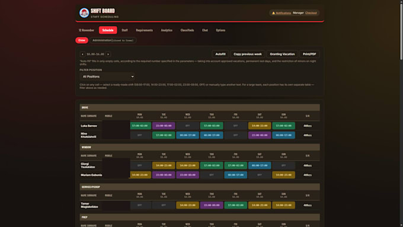The width and height of the screenshot is (403, 227).
Task: Open Giorgi Tsulukidze's Saturday blue shift
Action: click(260, 165)
